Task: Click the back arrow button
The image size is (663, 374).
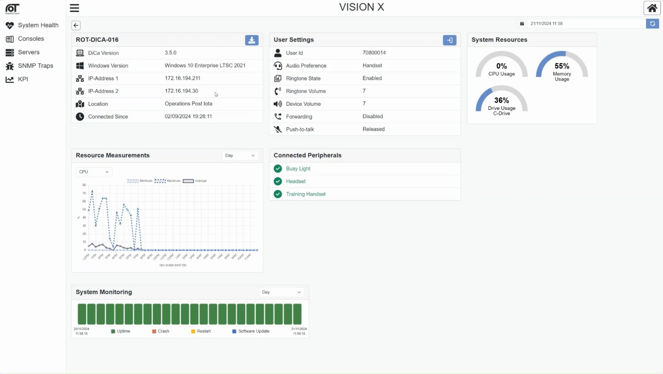Action: tap(76, 25)
